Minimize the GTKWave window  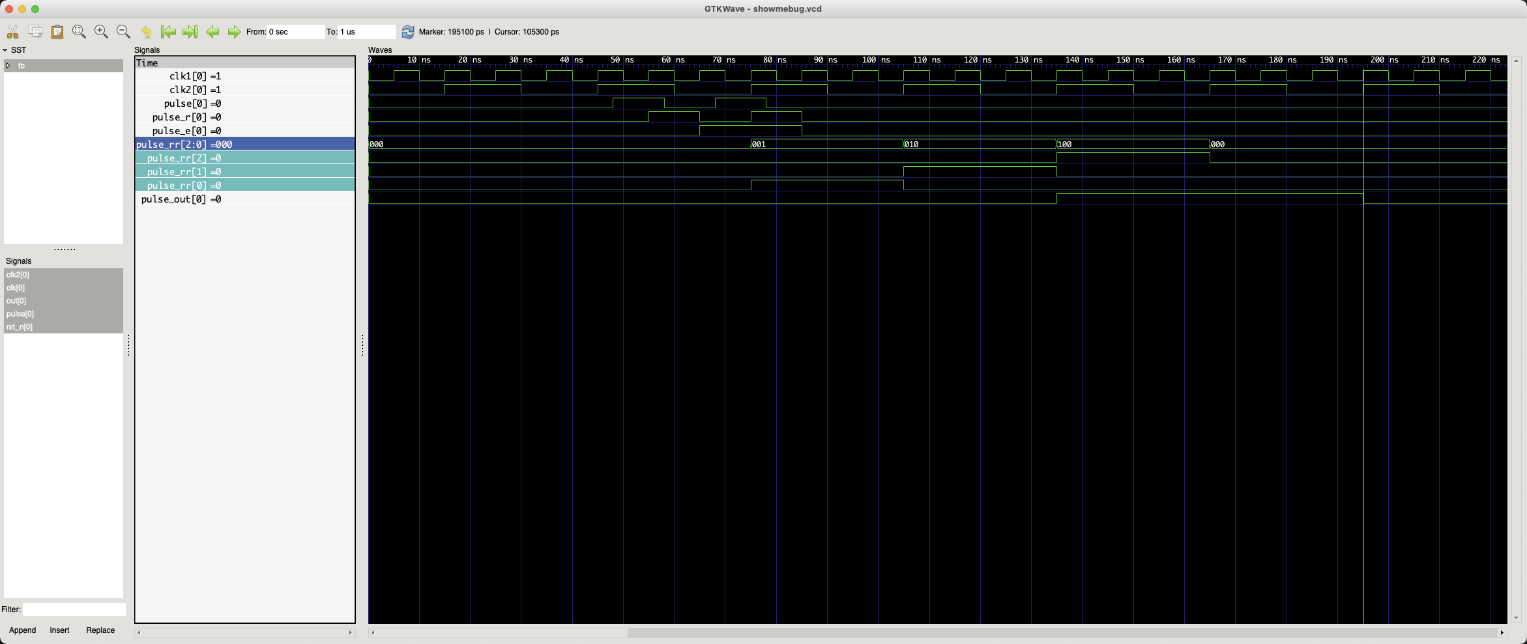[22, 9]
